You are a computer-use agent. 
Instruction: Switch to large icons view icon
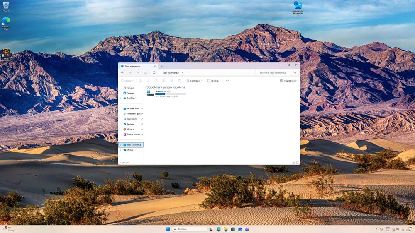pyautogui.click(x=298, y=163)
